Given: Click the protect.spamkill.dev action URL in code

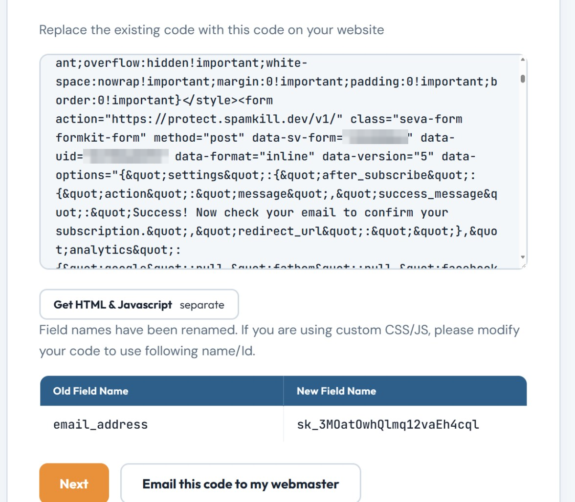Looking at the screenshot, I should (223, 119).
